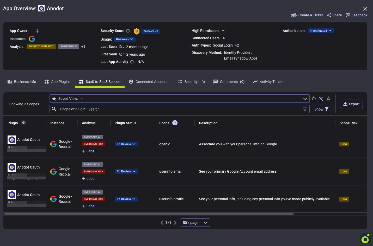
Task: Switch to the Business Info tab
Action: coord(22,82)
